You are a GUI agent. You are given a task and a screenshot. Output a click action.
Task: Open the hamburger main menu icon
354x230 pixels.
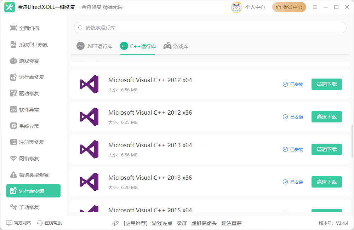pyautogui.click(x=315, y=7)
